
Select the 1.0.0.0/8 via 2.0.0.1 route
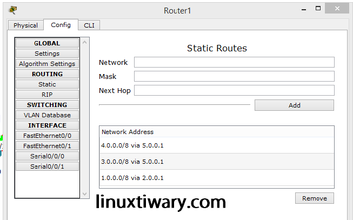tap(216, 178)
